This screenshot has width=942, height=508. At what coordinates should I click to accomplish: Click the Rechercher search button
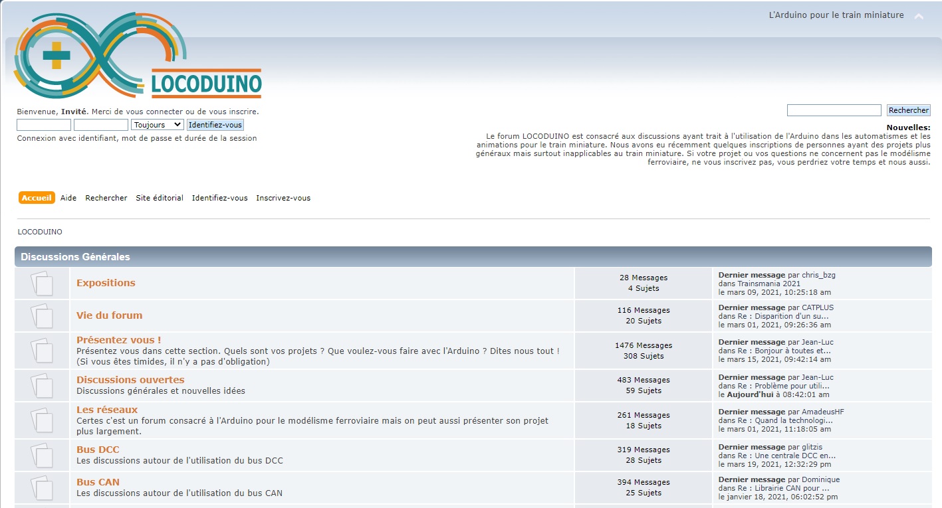[x=909, y=110]
